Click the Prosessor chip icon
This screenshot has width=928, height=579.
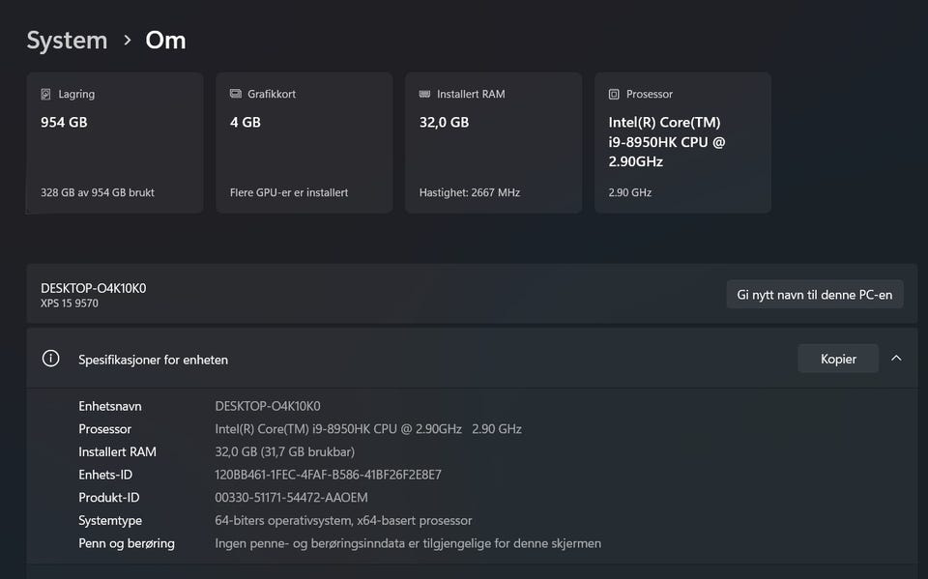(614, 95)
